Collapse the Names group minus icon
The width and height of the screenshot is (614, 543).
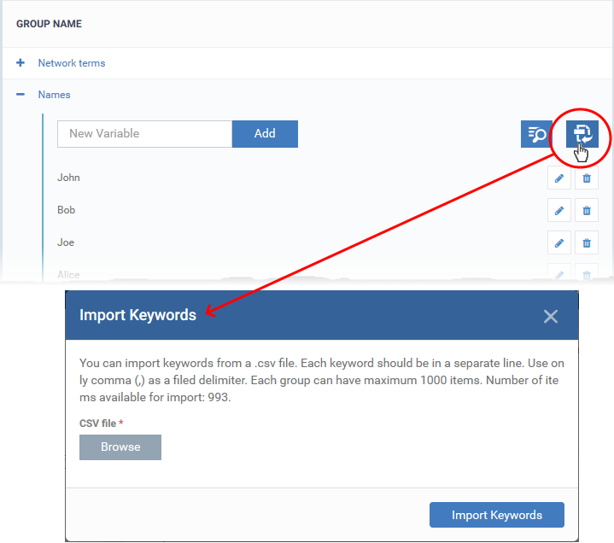point(20,95)
